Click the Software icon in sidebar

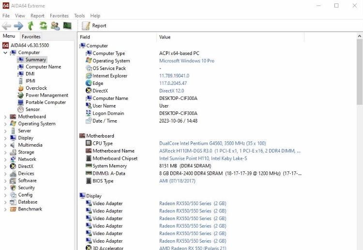pyautogui.click(x=13, y=181)
